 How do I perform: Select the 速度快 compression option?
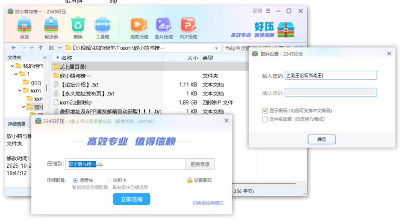point(76,180)
